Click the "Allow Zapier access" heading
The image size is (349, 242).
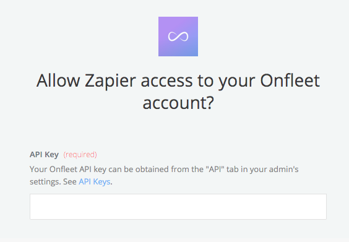tap(178, 92)
